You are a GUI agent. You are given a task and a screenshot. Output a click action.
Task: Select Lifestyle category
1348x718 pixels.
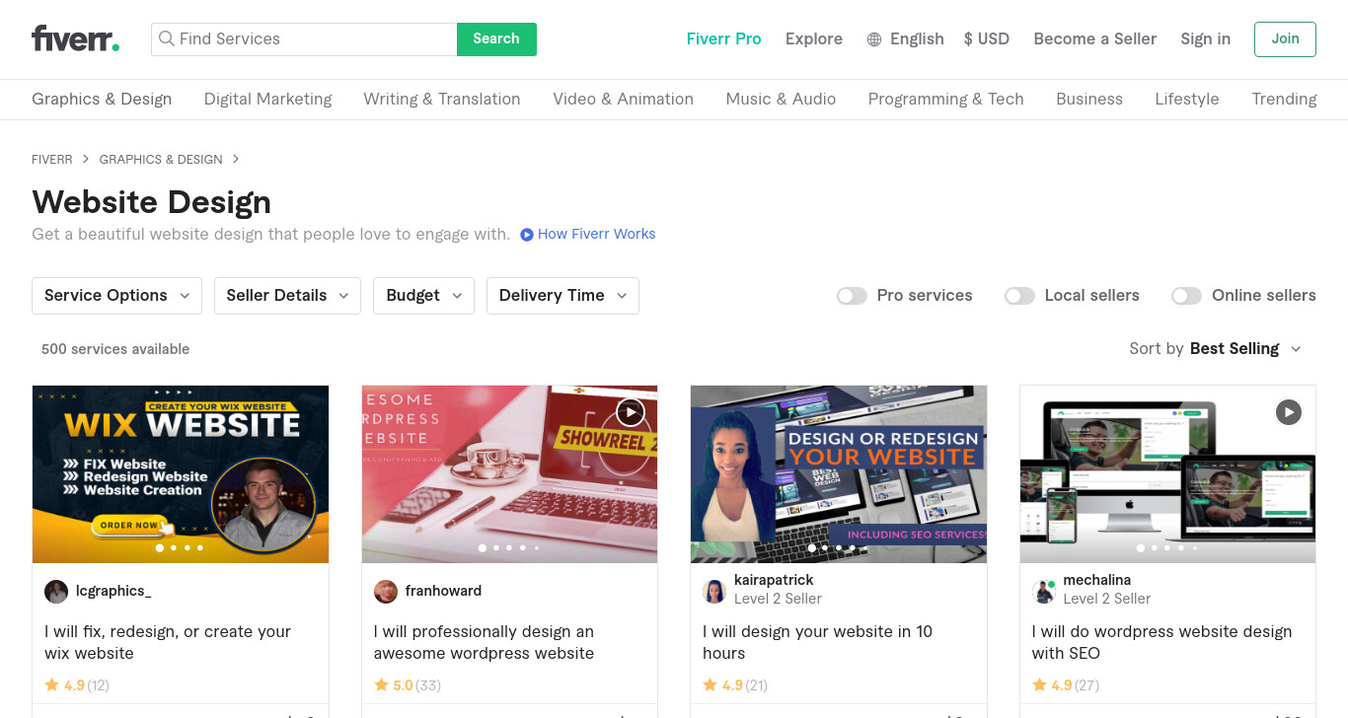(x=1187, y=100)
